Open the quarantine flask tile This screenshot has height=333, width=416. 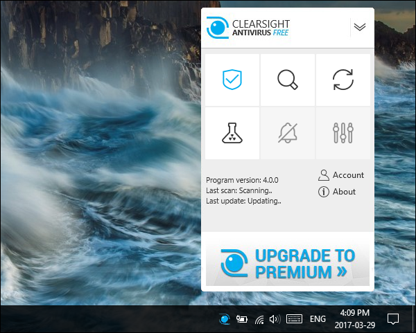click(x=232, y=133)
